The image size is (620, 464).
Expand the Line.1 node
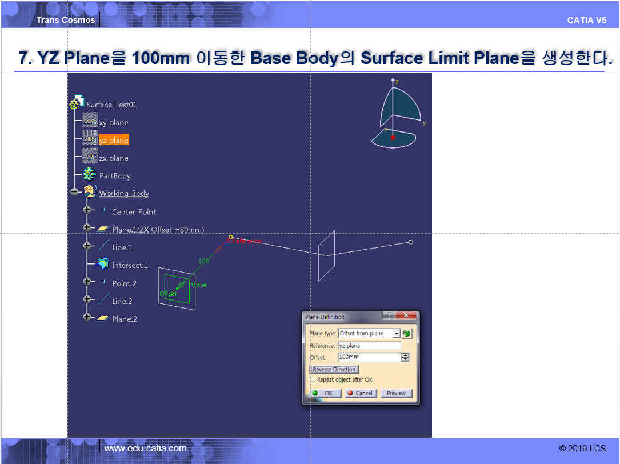pyautogui.click(x=87, y=246)
